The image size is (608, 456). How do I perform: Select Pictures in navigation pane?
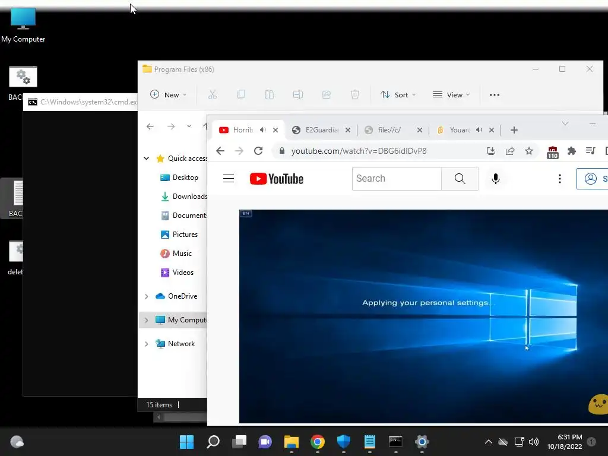(179, 234)
